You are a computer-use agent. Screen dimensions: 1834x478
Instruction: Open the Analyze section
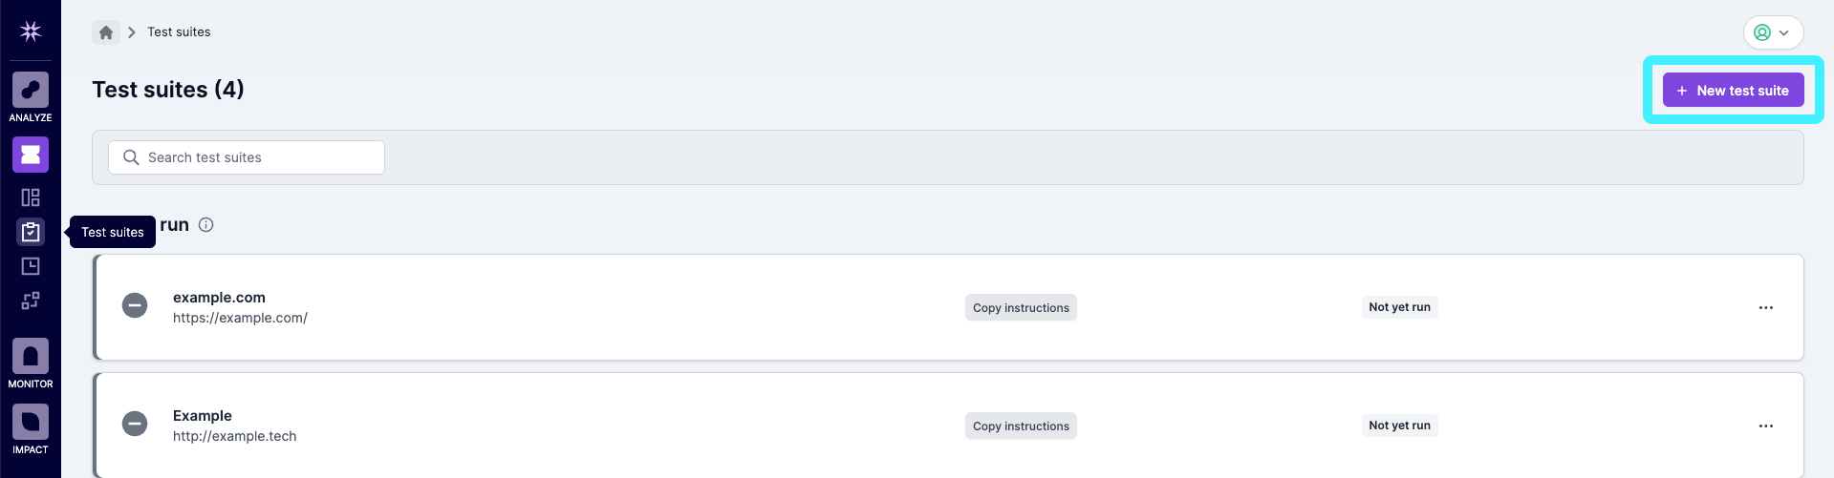[x=31, y=96]
